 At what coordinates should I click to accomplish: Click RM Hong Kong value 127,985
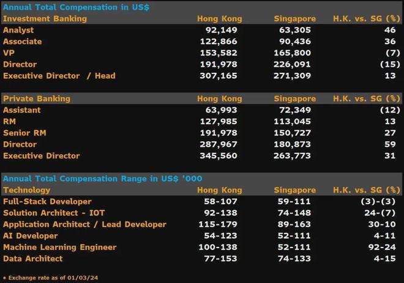[x=219, y=122]
